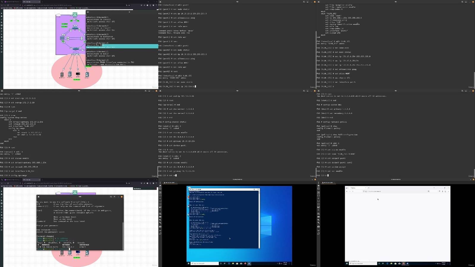Click orange close button of center terminal pane
475x267 pixels.
point(315,91)
